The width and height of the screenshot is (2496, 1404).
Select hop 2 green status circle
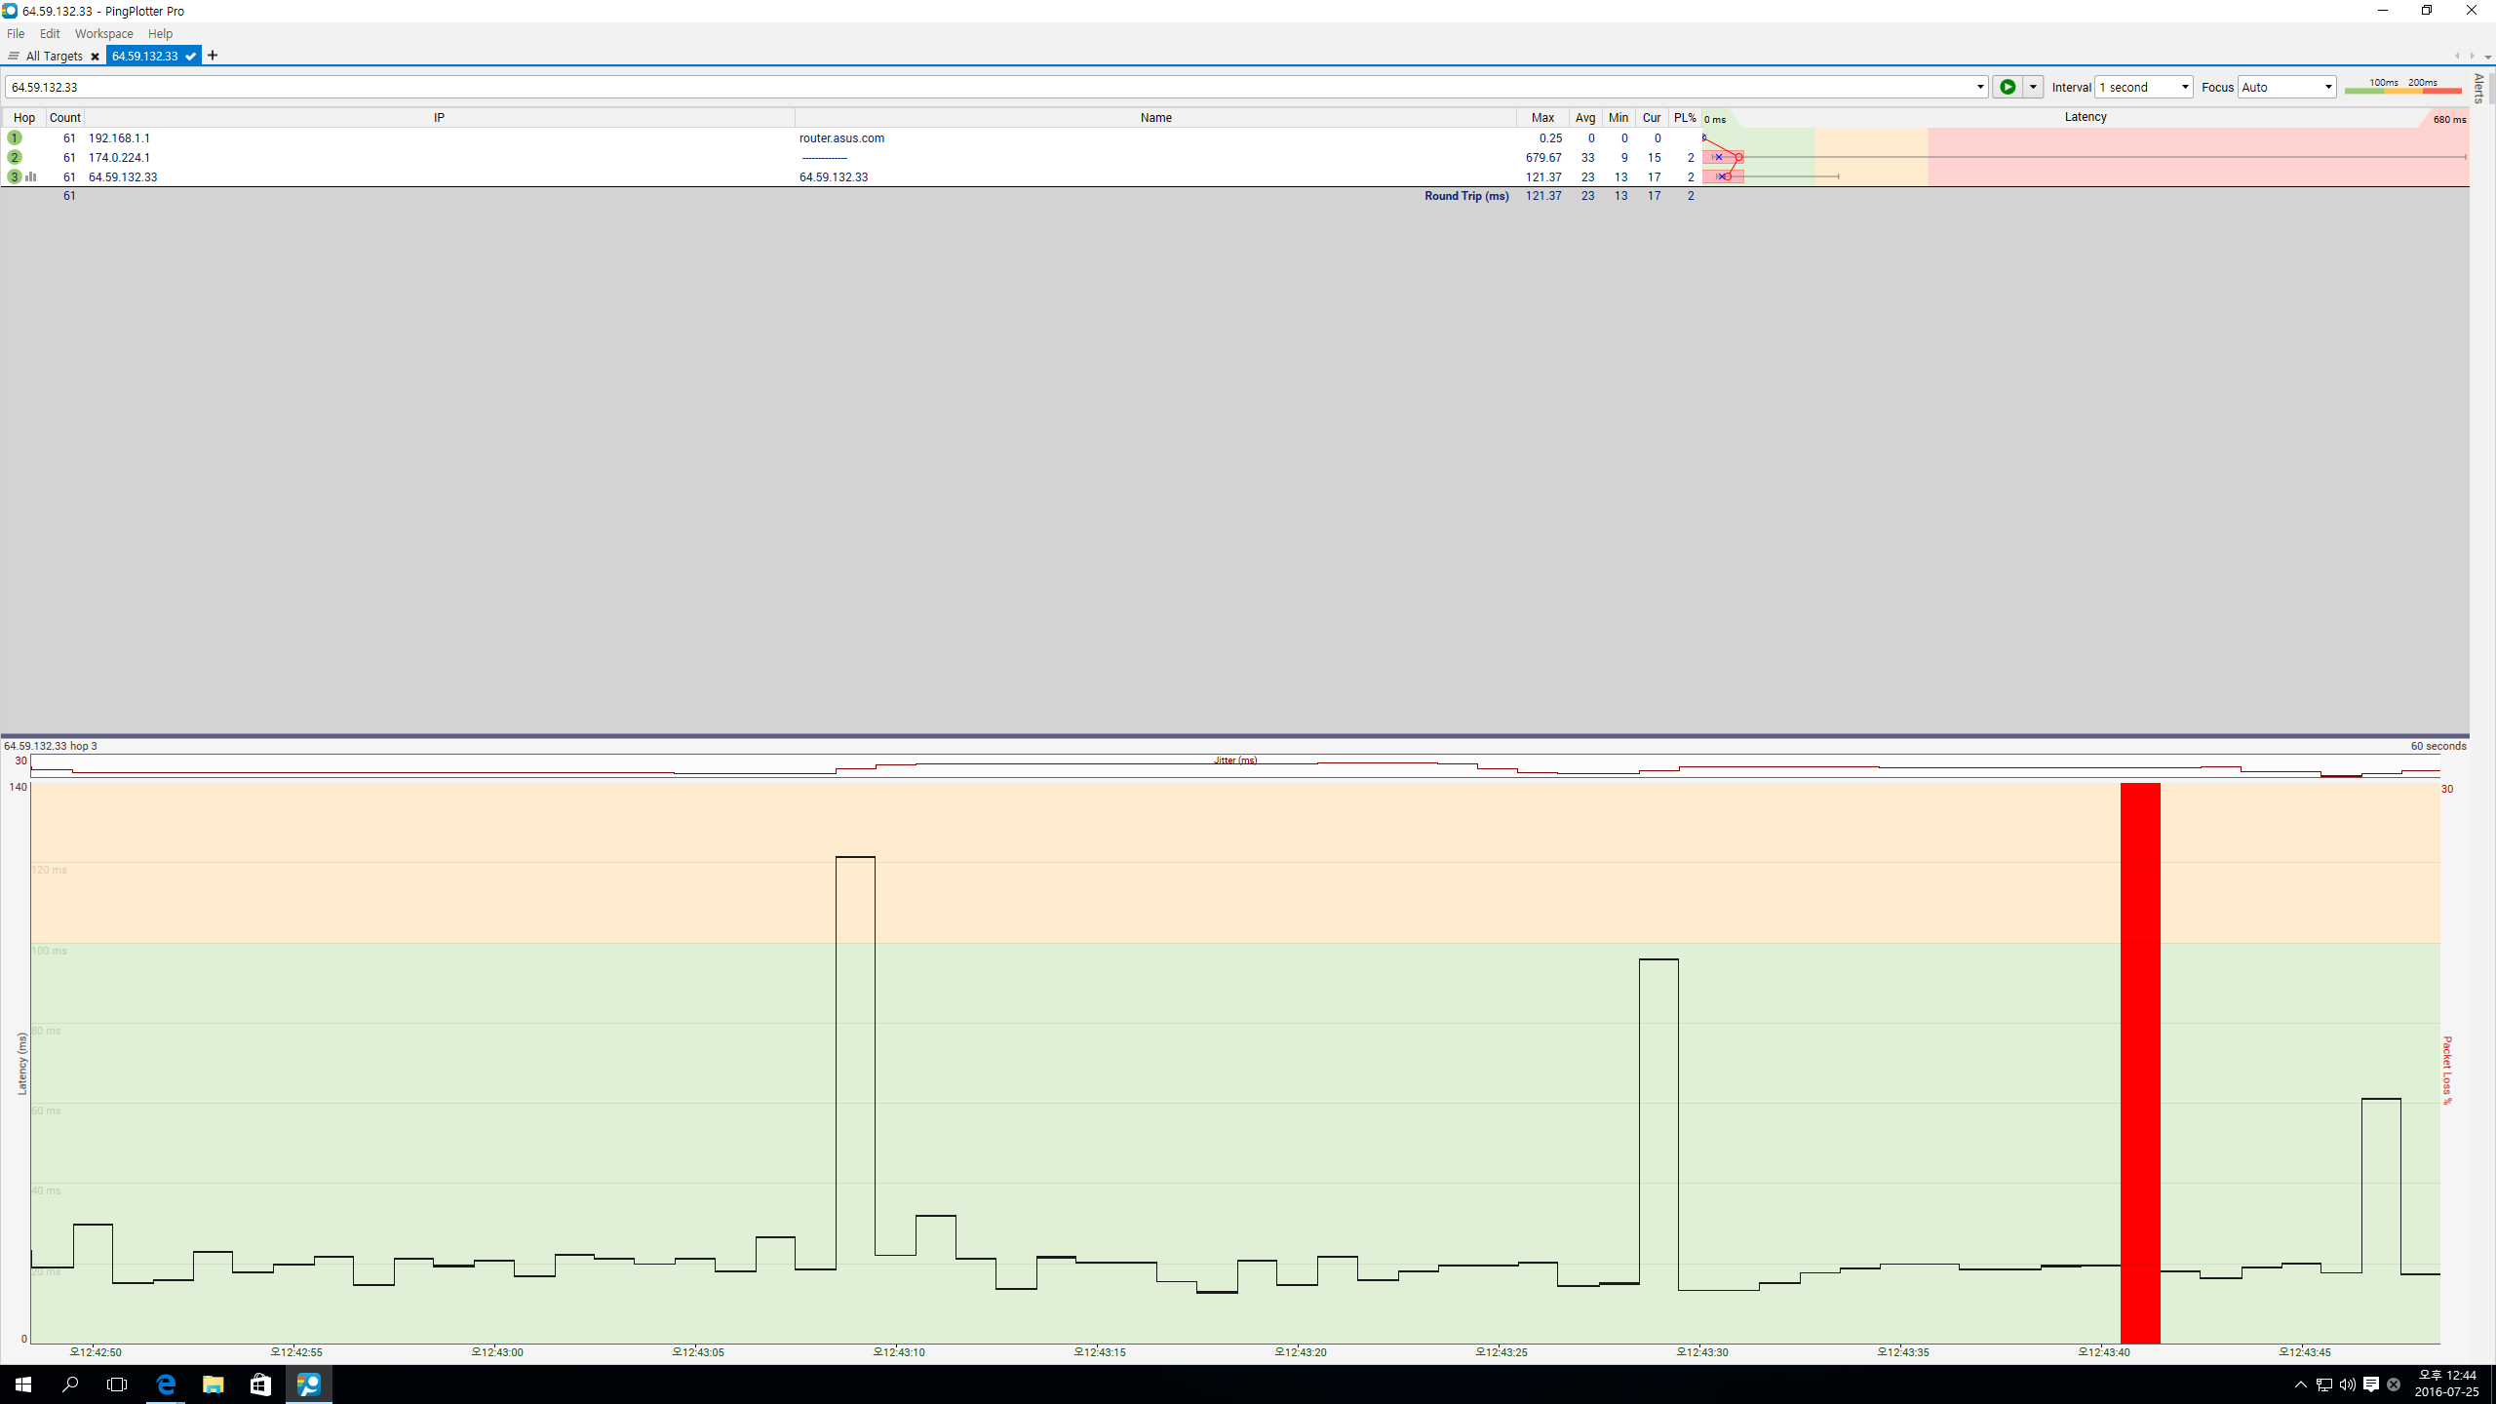15,157
